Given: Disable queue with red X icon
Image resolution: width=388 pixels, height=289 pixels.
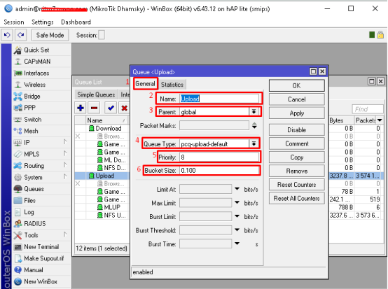Looking at the screenshot, I should (124, 108).
